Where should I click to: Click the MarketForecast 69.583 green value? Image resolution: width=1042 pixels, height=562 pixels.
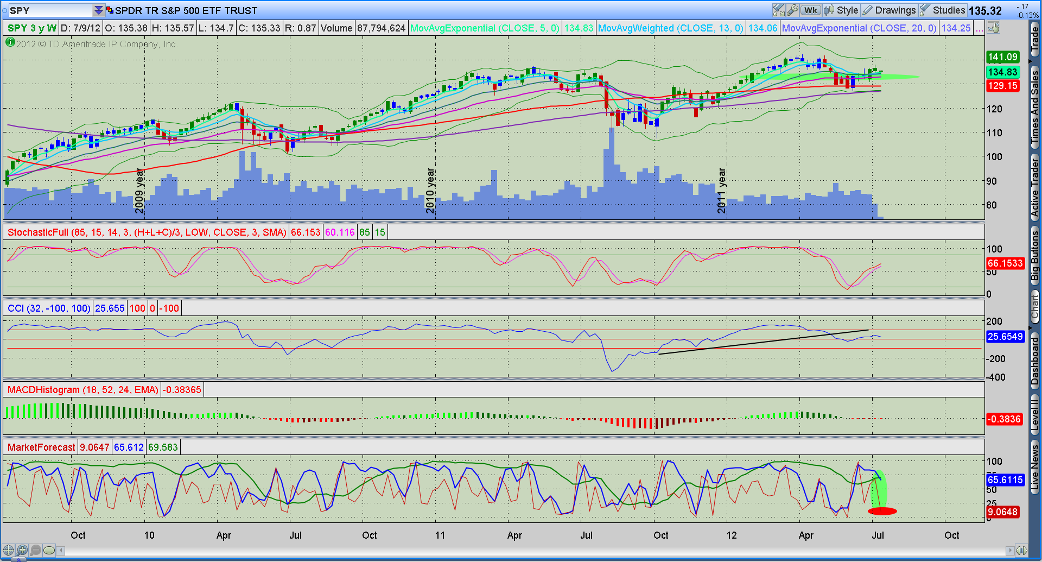tap(163, 447)
